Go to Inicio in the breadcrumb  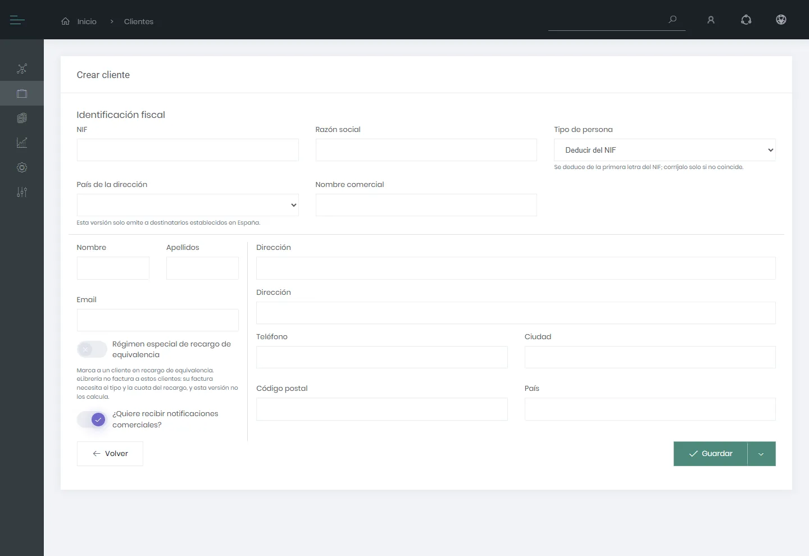click(87, 21)
